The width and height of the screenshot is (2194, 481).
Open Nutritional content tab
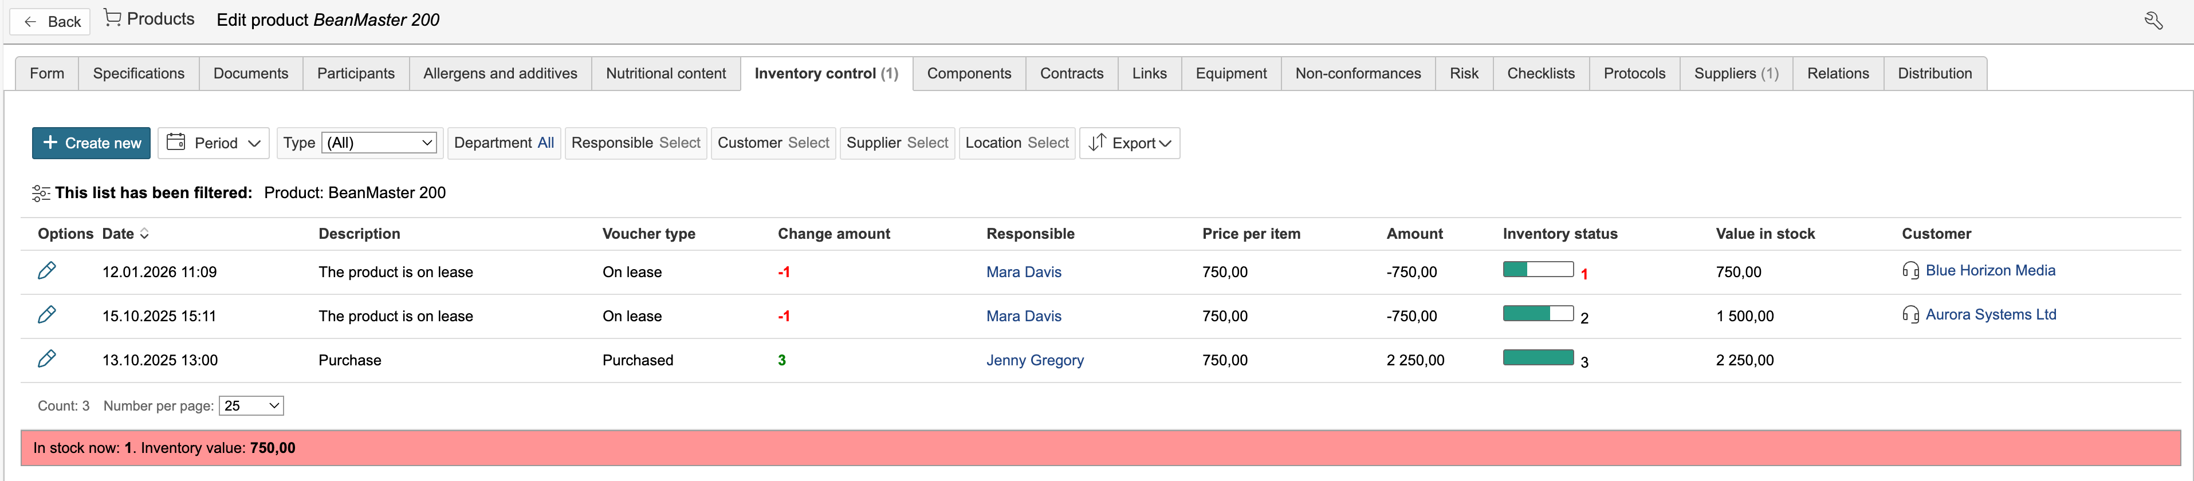666,73
